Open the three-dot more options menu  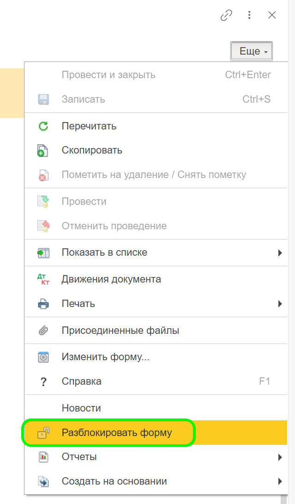point(249,15)
